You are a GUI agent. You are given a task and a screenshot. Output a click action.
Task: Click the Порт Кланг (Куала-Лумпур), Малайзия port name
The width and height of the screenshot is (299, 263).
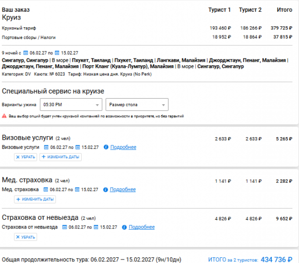pyautogui.click(x=128, y=66)
